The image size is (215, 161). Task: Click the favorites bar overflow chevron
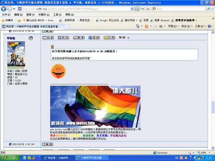[213, 19]
